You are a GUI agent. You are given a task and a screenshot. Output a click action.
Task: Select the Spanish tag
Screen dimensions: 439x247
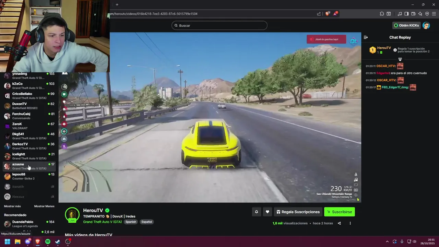click(x=131, y=222)
